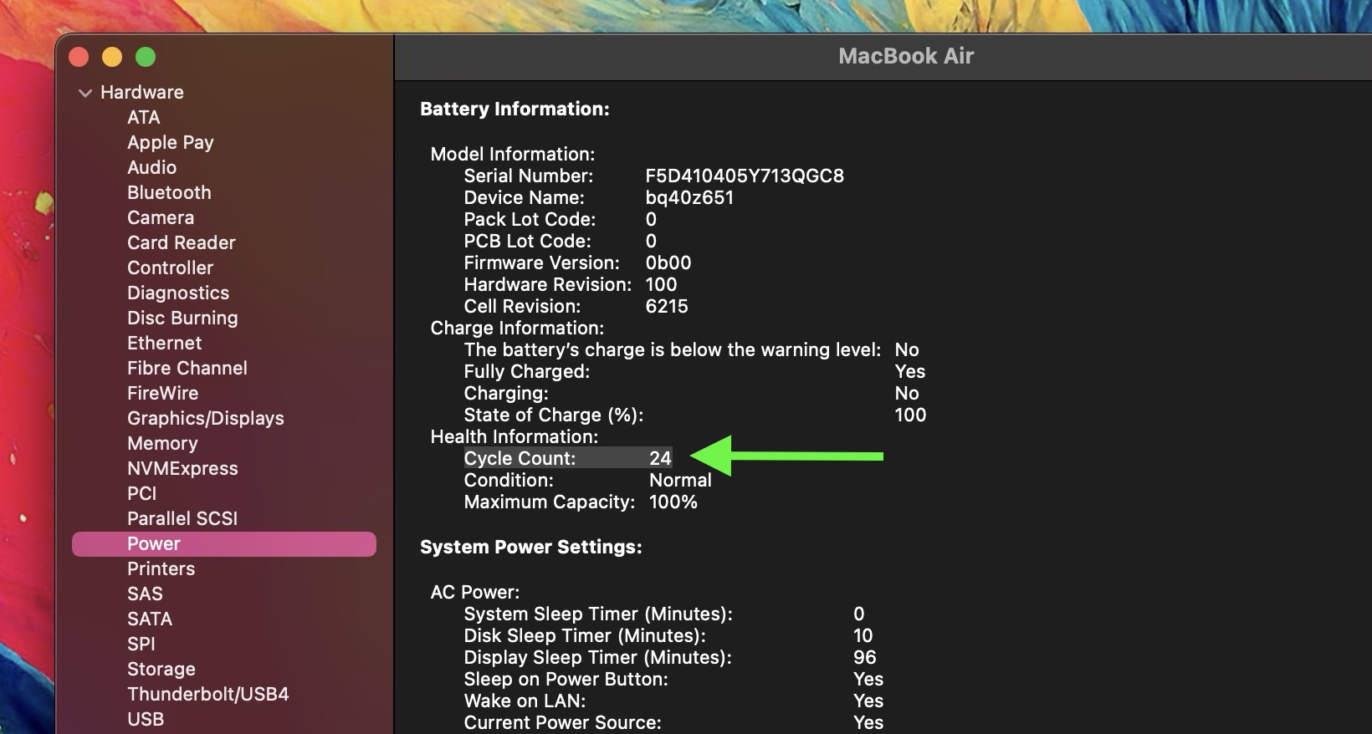Click the MacBook Air window title
Screen dimensions: 1372x734
pos(906,56)
